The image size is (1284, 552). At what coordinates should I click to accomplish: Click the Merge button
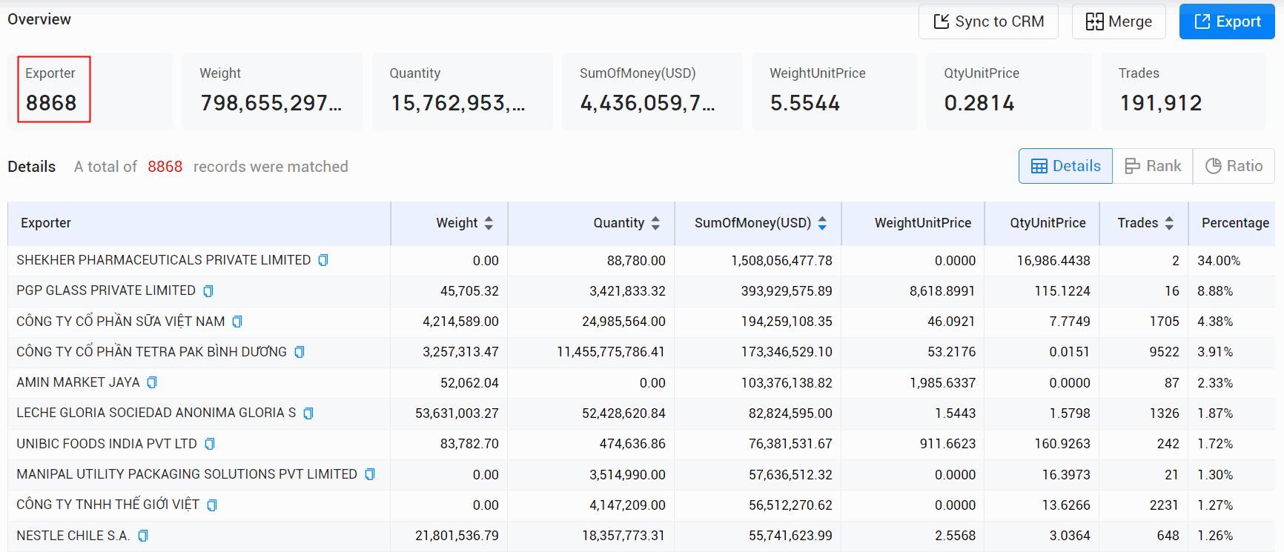1119,21
